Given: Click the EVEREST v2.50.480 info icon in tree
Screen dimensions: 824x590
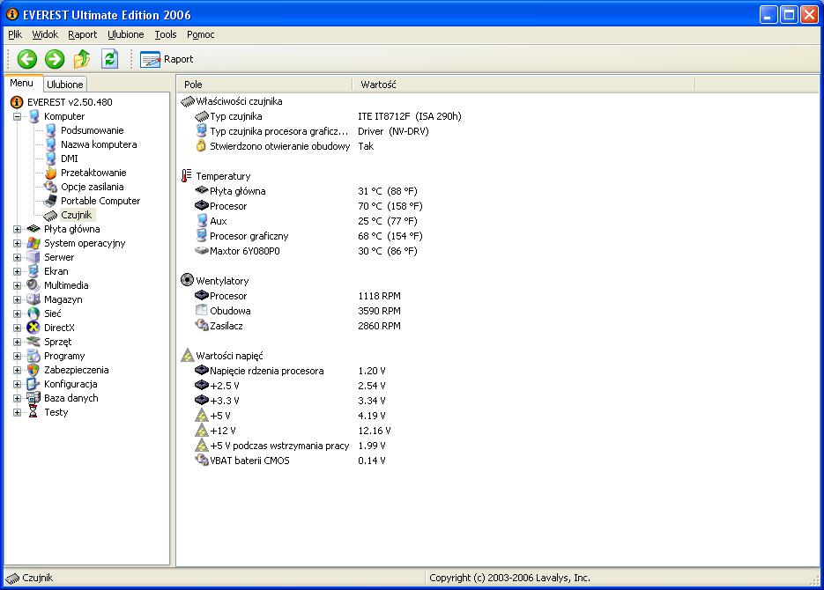Looking at the screenshot, I should coord(17,102).
